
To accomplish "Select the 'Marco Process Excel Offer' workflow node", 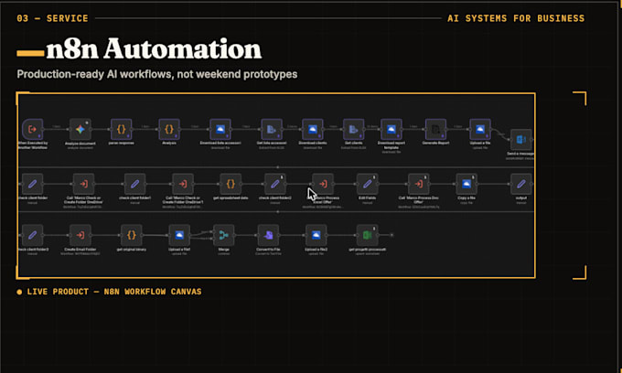I will coord(323,184).
